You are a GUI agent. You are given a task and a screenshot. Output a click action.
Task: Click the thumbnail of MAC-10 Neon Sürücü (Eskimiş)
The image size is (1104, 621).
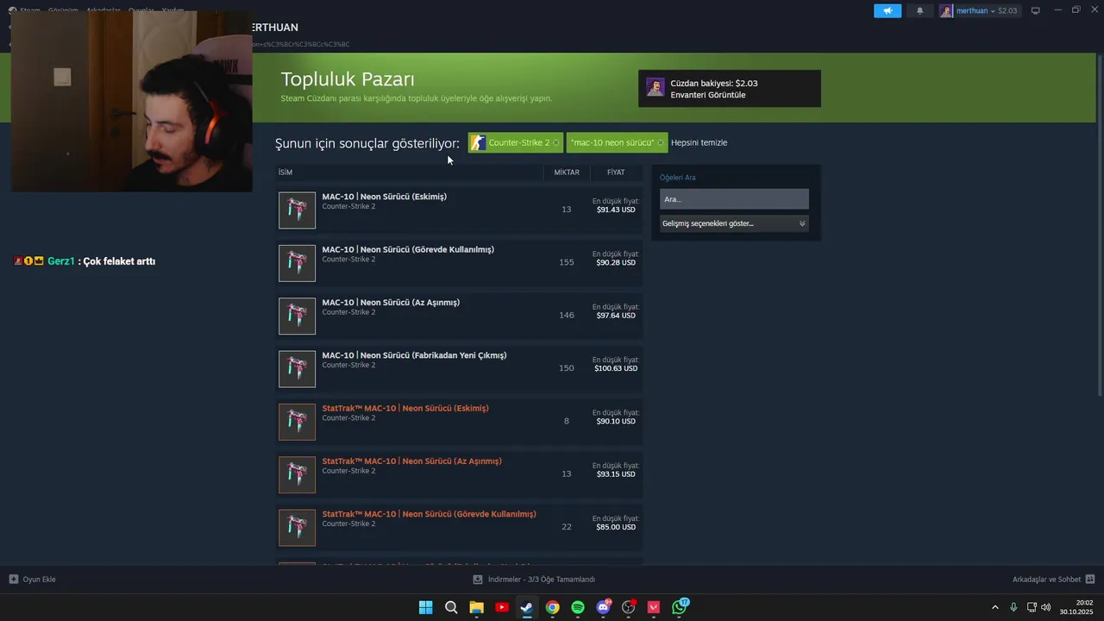point(297,210)
